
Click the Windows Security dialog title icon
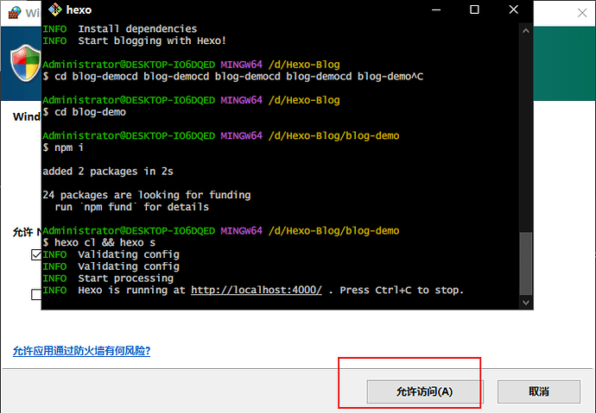point(12,12)
